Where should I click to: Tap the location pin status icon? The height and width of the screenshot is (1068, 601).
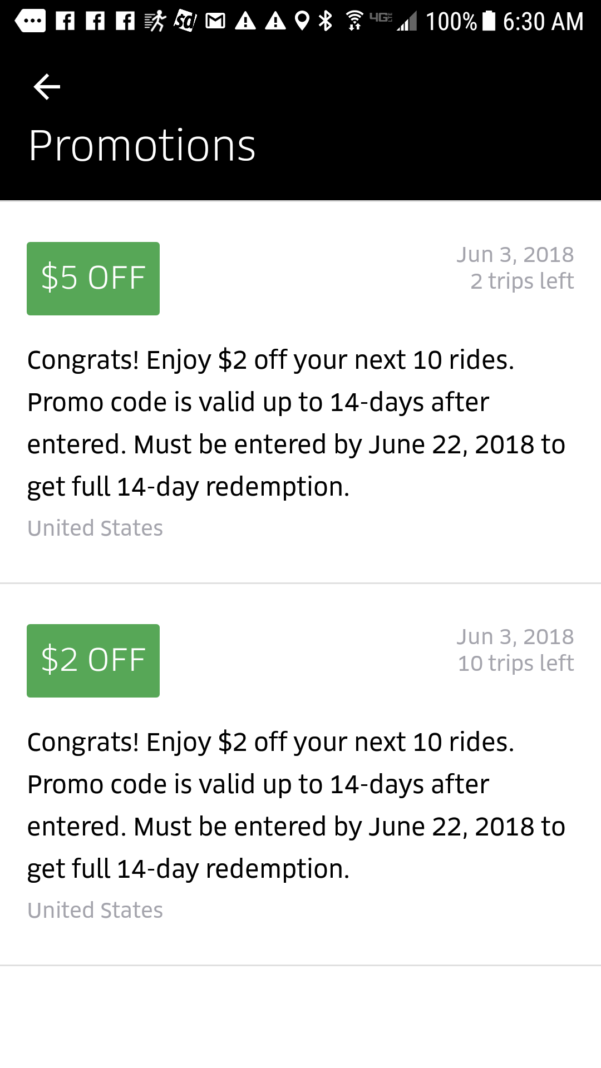[302, 21]
